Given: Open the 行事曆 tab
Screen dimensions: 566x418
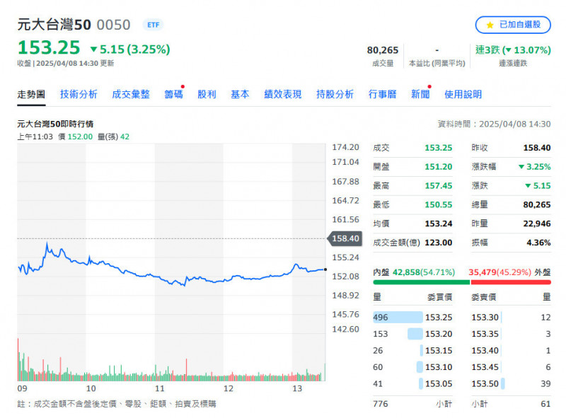Looking at the screenshot, I should click(382, 95).
